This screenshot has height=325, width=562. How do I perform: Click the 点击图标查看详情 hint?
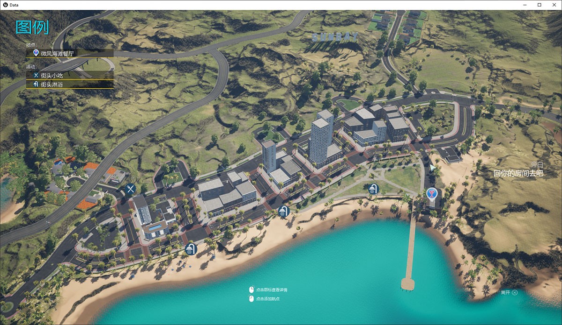pyautogui.click(x=271, y=290)
